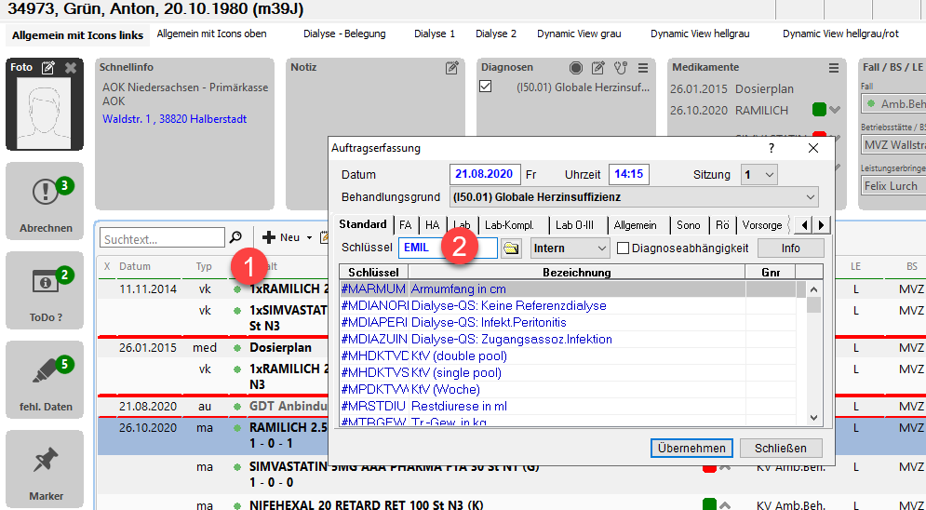Uncheck the Globale Herzinsuffizienz diagnosis checkbox
This screenshot has width=926, height=510.
(x=485, y=87)
